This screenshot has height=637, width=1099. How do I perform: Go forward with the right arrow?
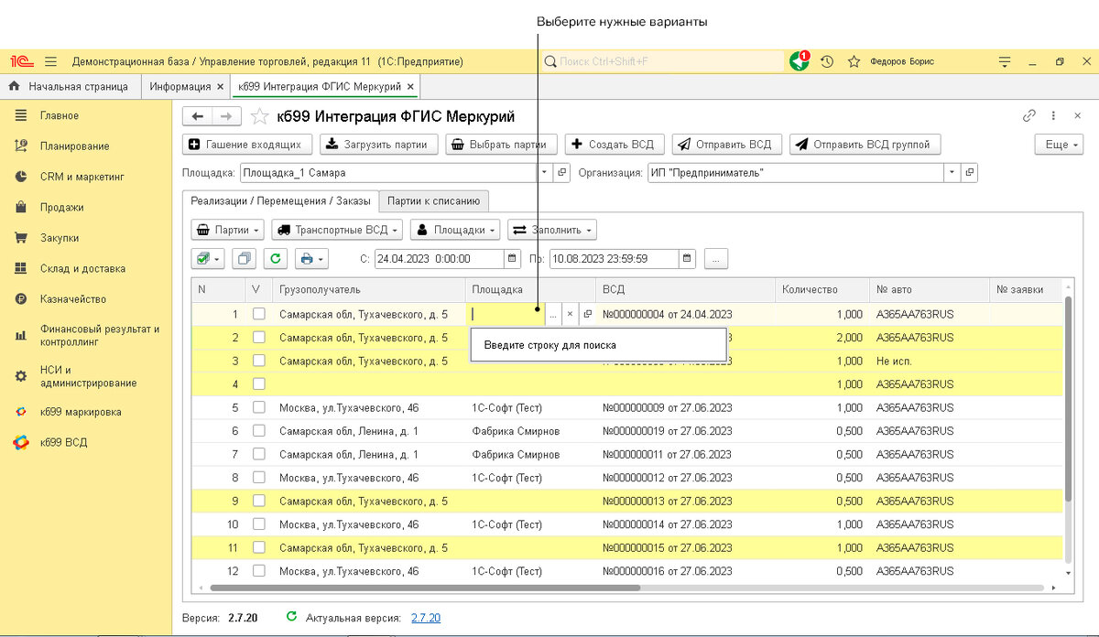click(x=226, y=116)
